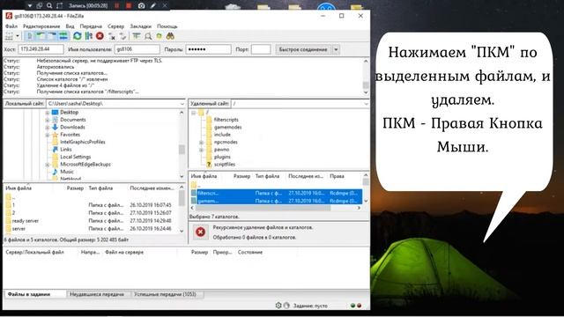Open the Помощь menu

click(x=167, y=26)
